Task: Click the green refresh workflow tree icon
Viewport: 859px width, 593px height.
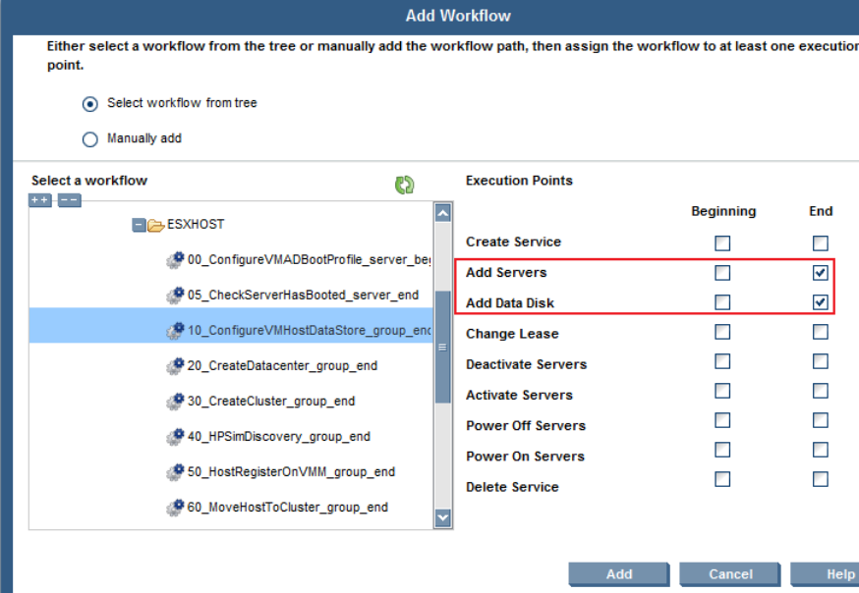Action: click(404, 185)
